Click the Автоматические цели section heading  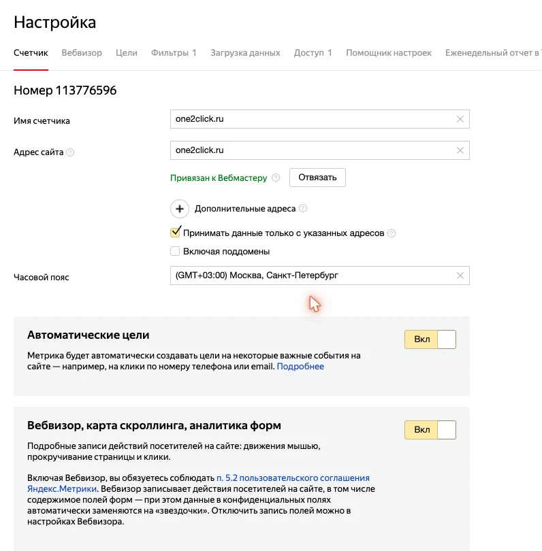click(89, 335)
